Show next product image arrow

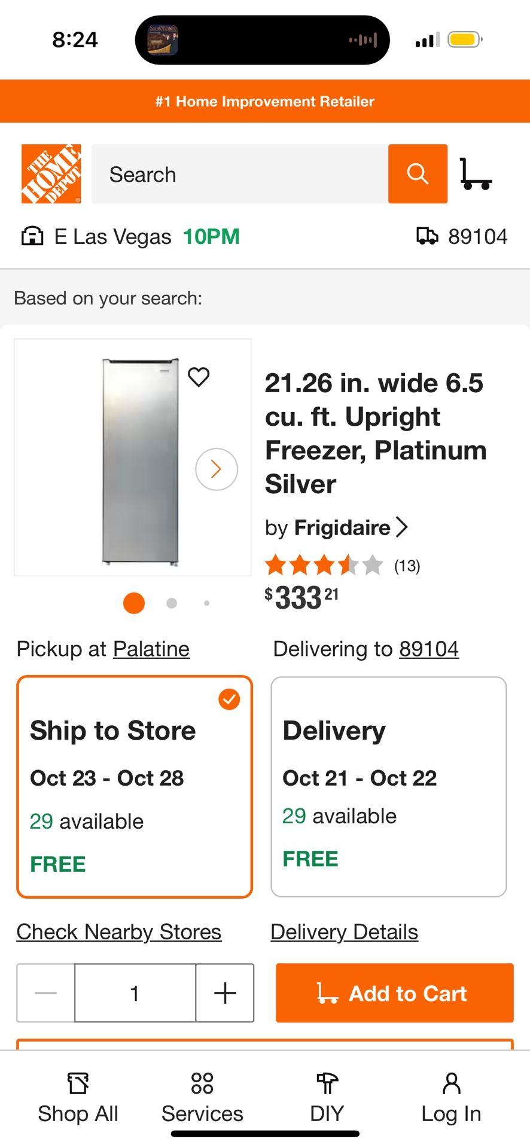tap(217, 469)
